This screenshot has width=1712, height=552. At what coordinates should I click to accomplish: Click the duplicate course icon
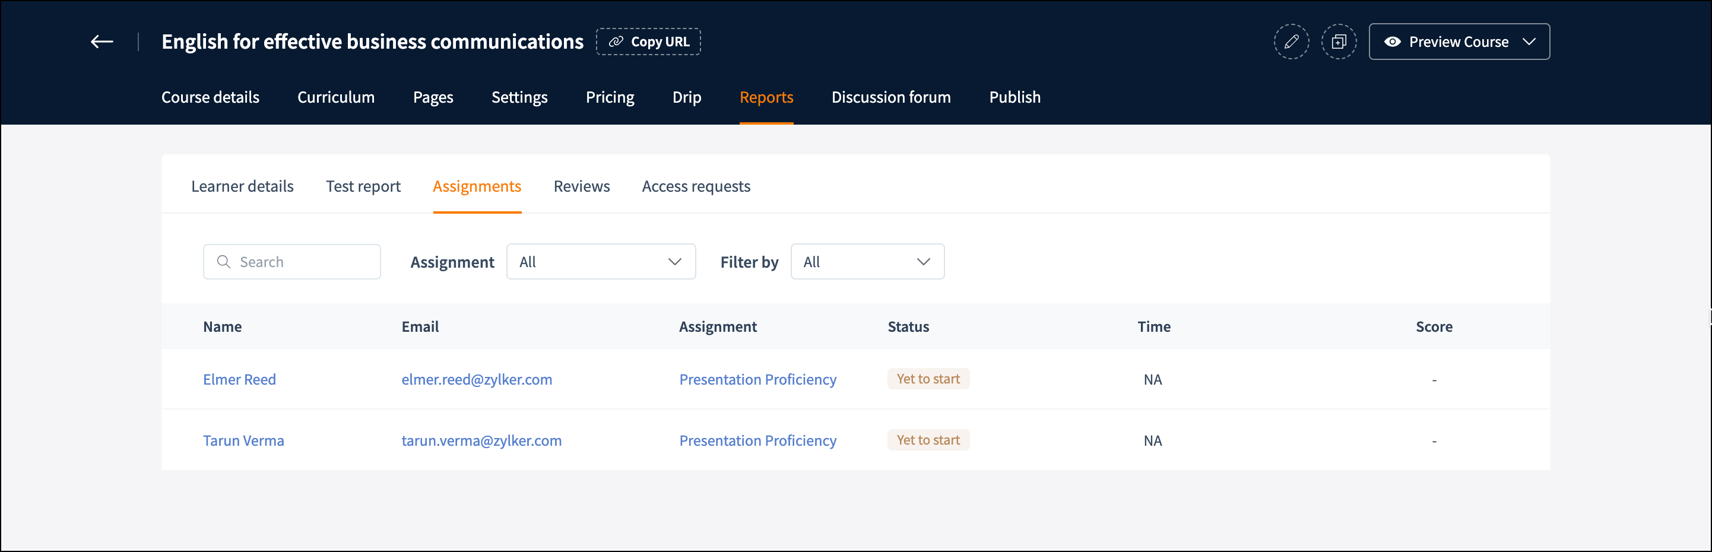[1338, 42]
